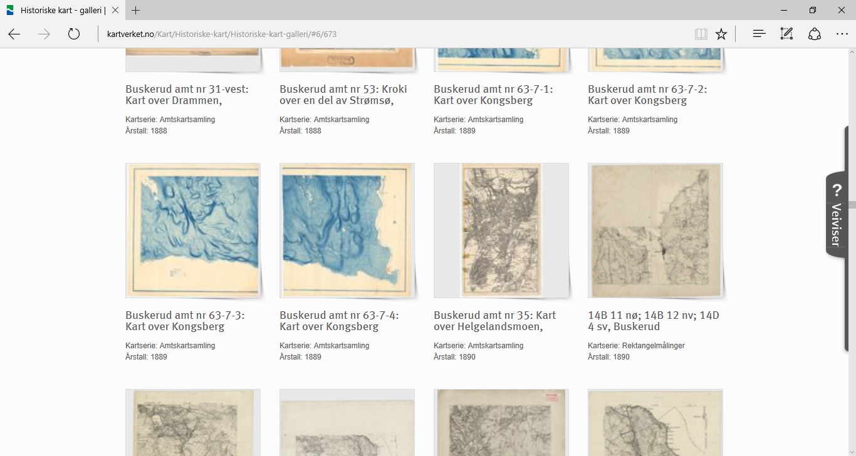The width and height of the screenshot is (856, 456).
Task: Open Buskerud amt nr 31-vest map link
Action: (187, 95)
